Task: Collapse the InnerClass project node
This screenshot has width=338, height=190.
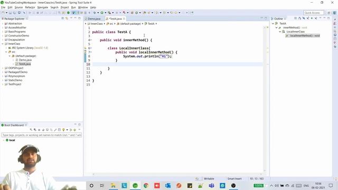Action: tap(3, 44)
